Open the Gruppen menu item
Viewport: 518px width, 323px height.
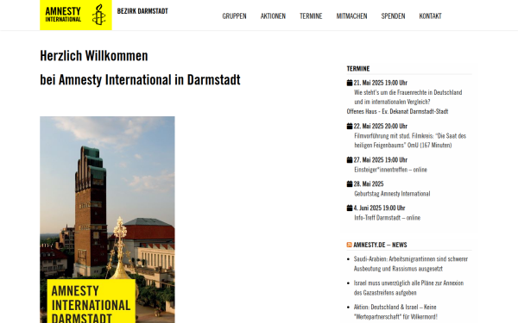(x=234, y=16)
